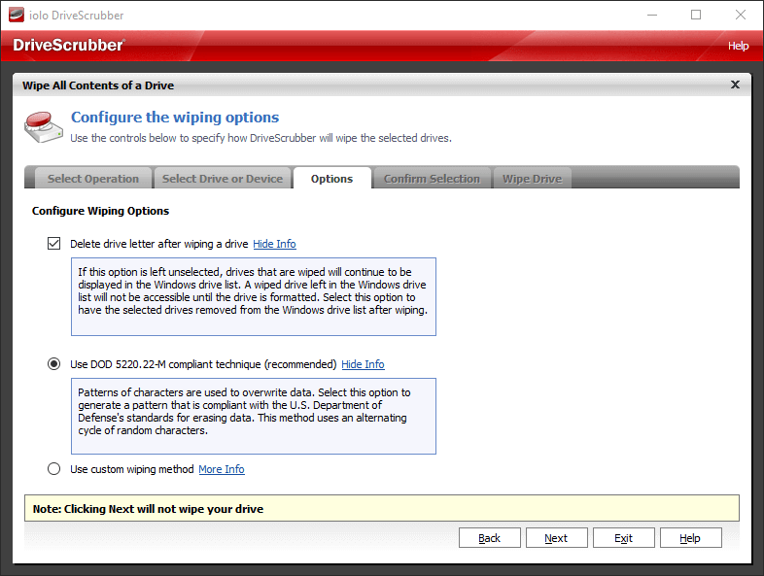Close the Wipe All Contents panel
Screen dimensions: 764x576
tap(735, 85)
